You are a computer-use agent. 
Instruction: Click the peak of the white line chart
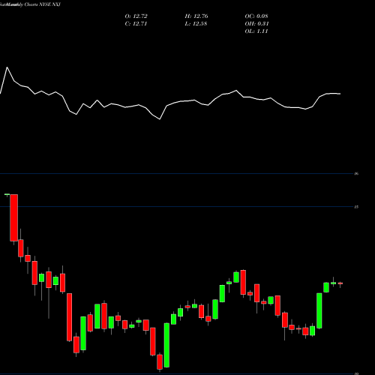[x=7, y=67]
